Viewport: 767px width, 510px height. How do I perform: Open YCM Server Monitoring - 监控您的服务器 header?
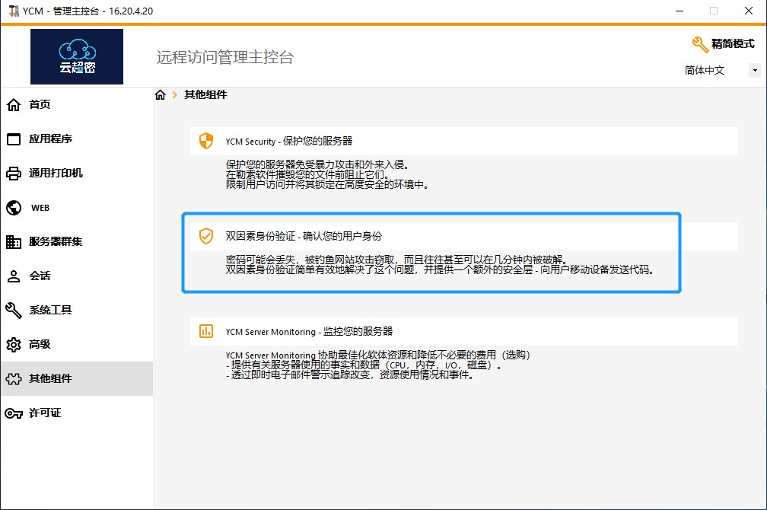[x=463, y=331]
